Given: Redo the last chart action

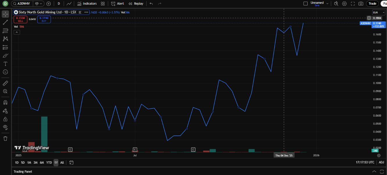Looking at the screenshot, I should [160, 3].
